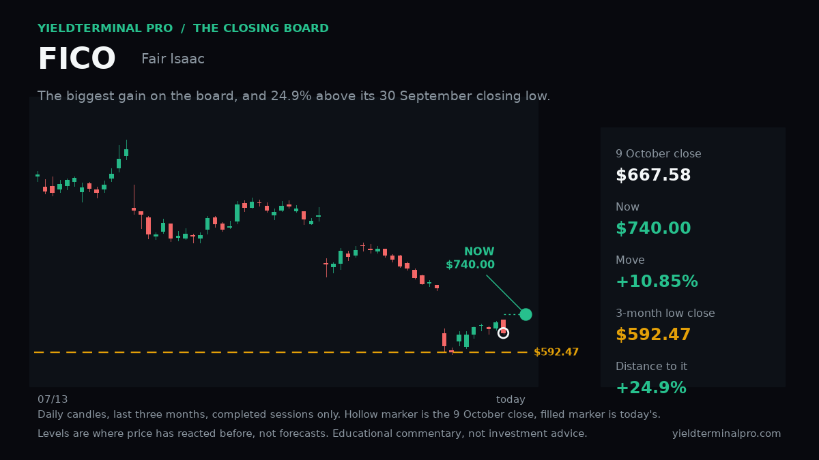819x460 pixels.
Task: Select the $667.58 October close value
Action: pos(653,175)
